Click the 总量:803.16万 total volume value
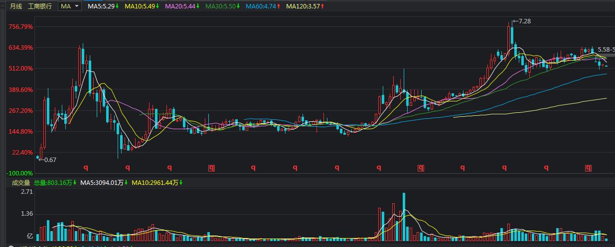615x247 pixels. pyautogui.click(x=58, y=182)
